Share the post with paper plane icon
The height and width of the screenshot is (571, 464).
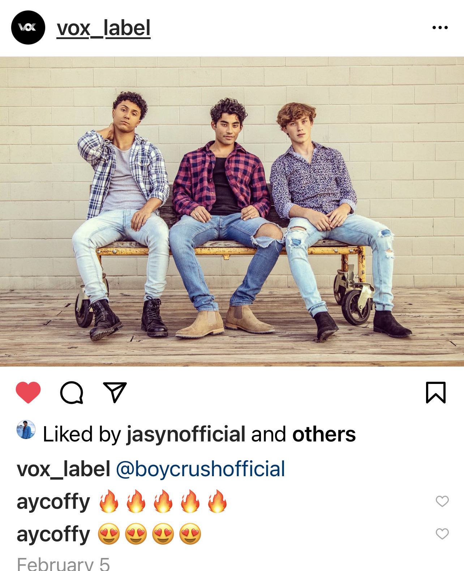pyautogui.click(x=115, y=392)
